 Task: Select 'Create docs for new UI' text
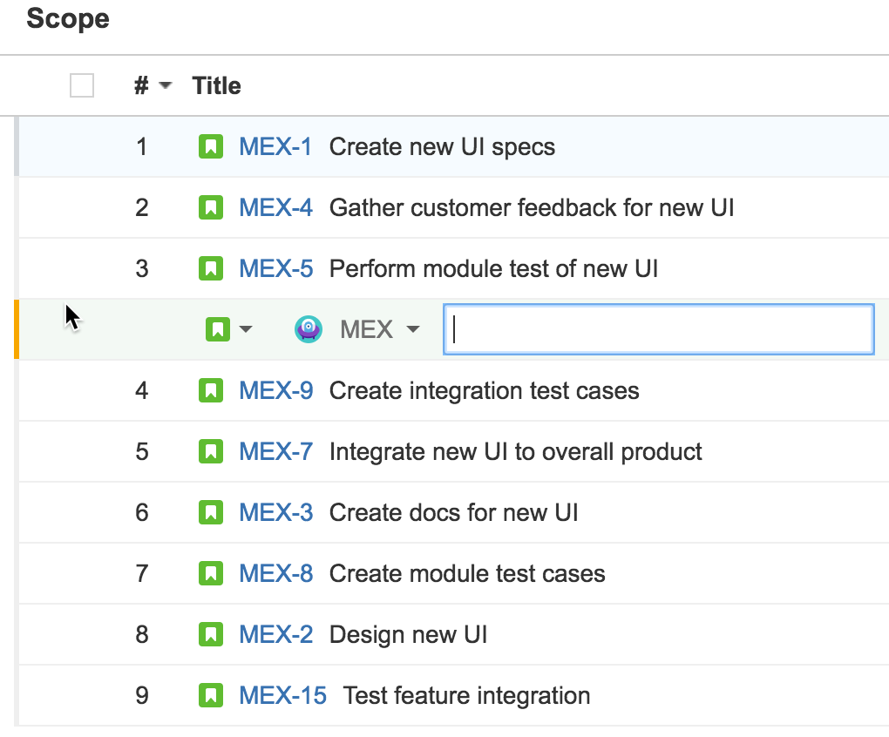pos(453,512)
